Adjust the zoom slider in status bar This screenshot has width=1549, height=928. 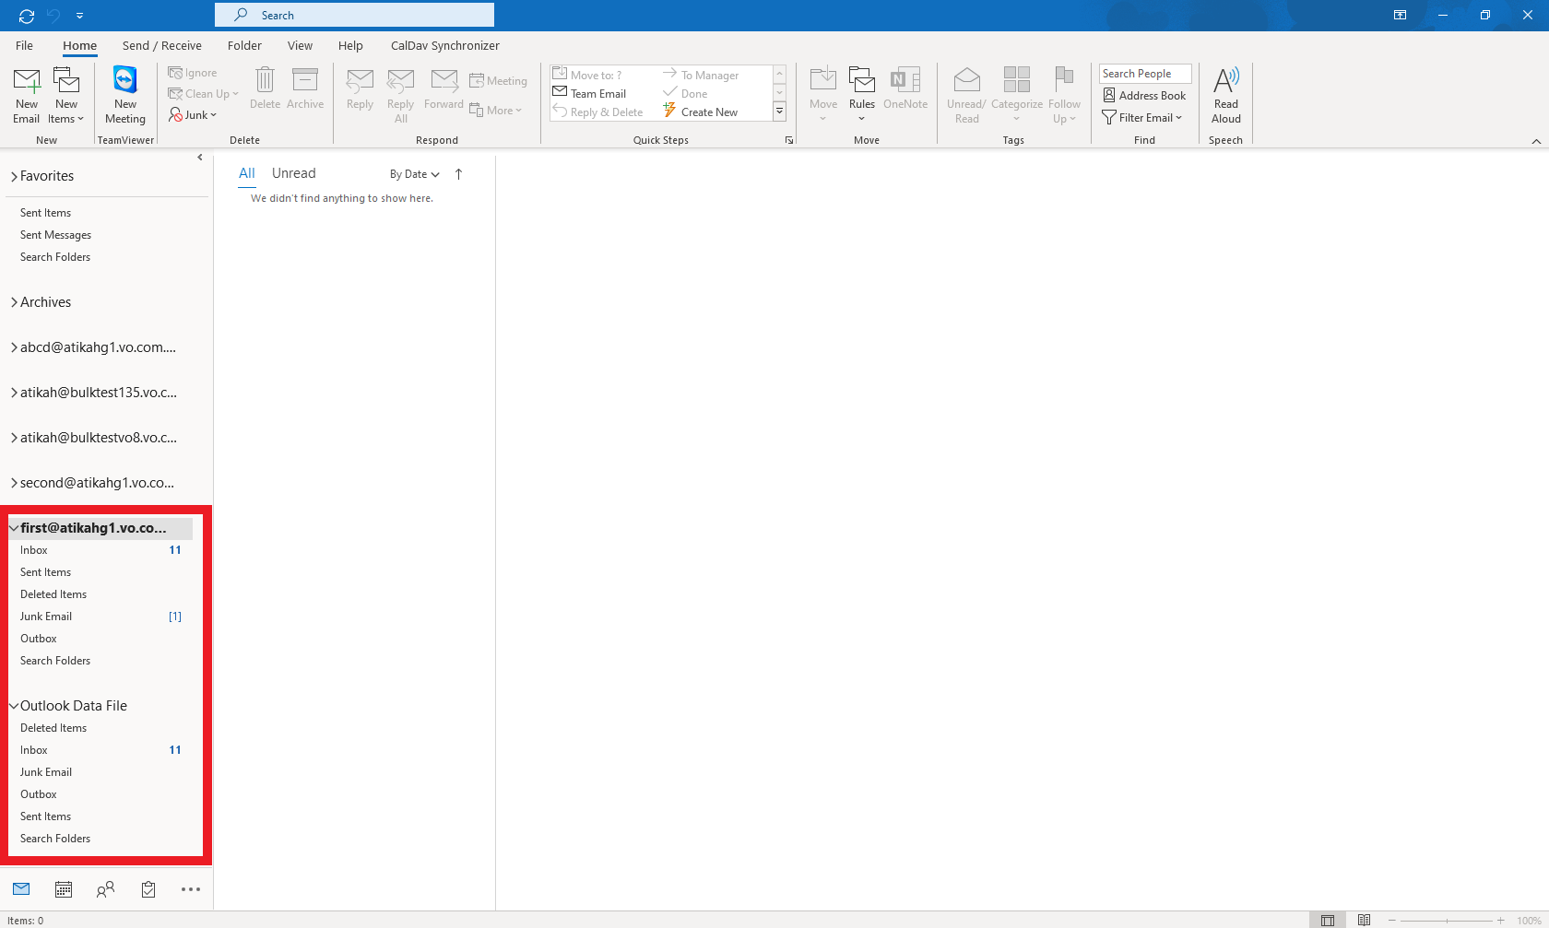pos(1447,920)
